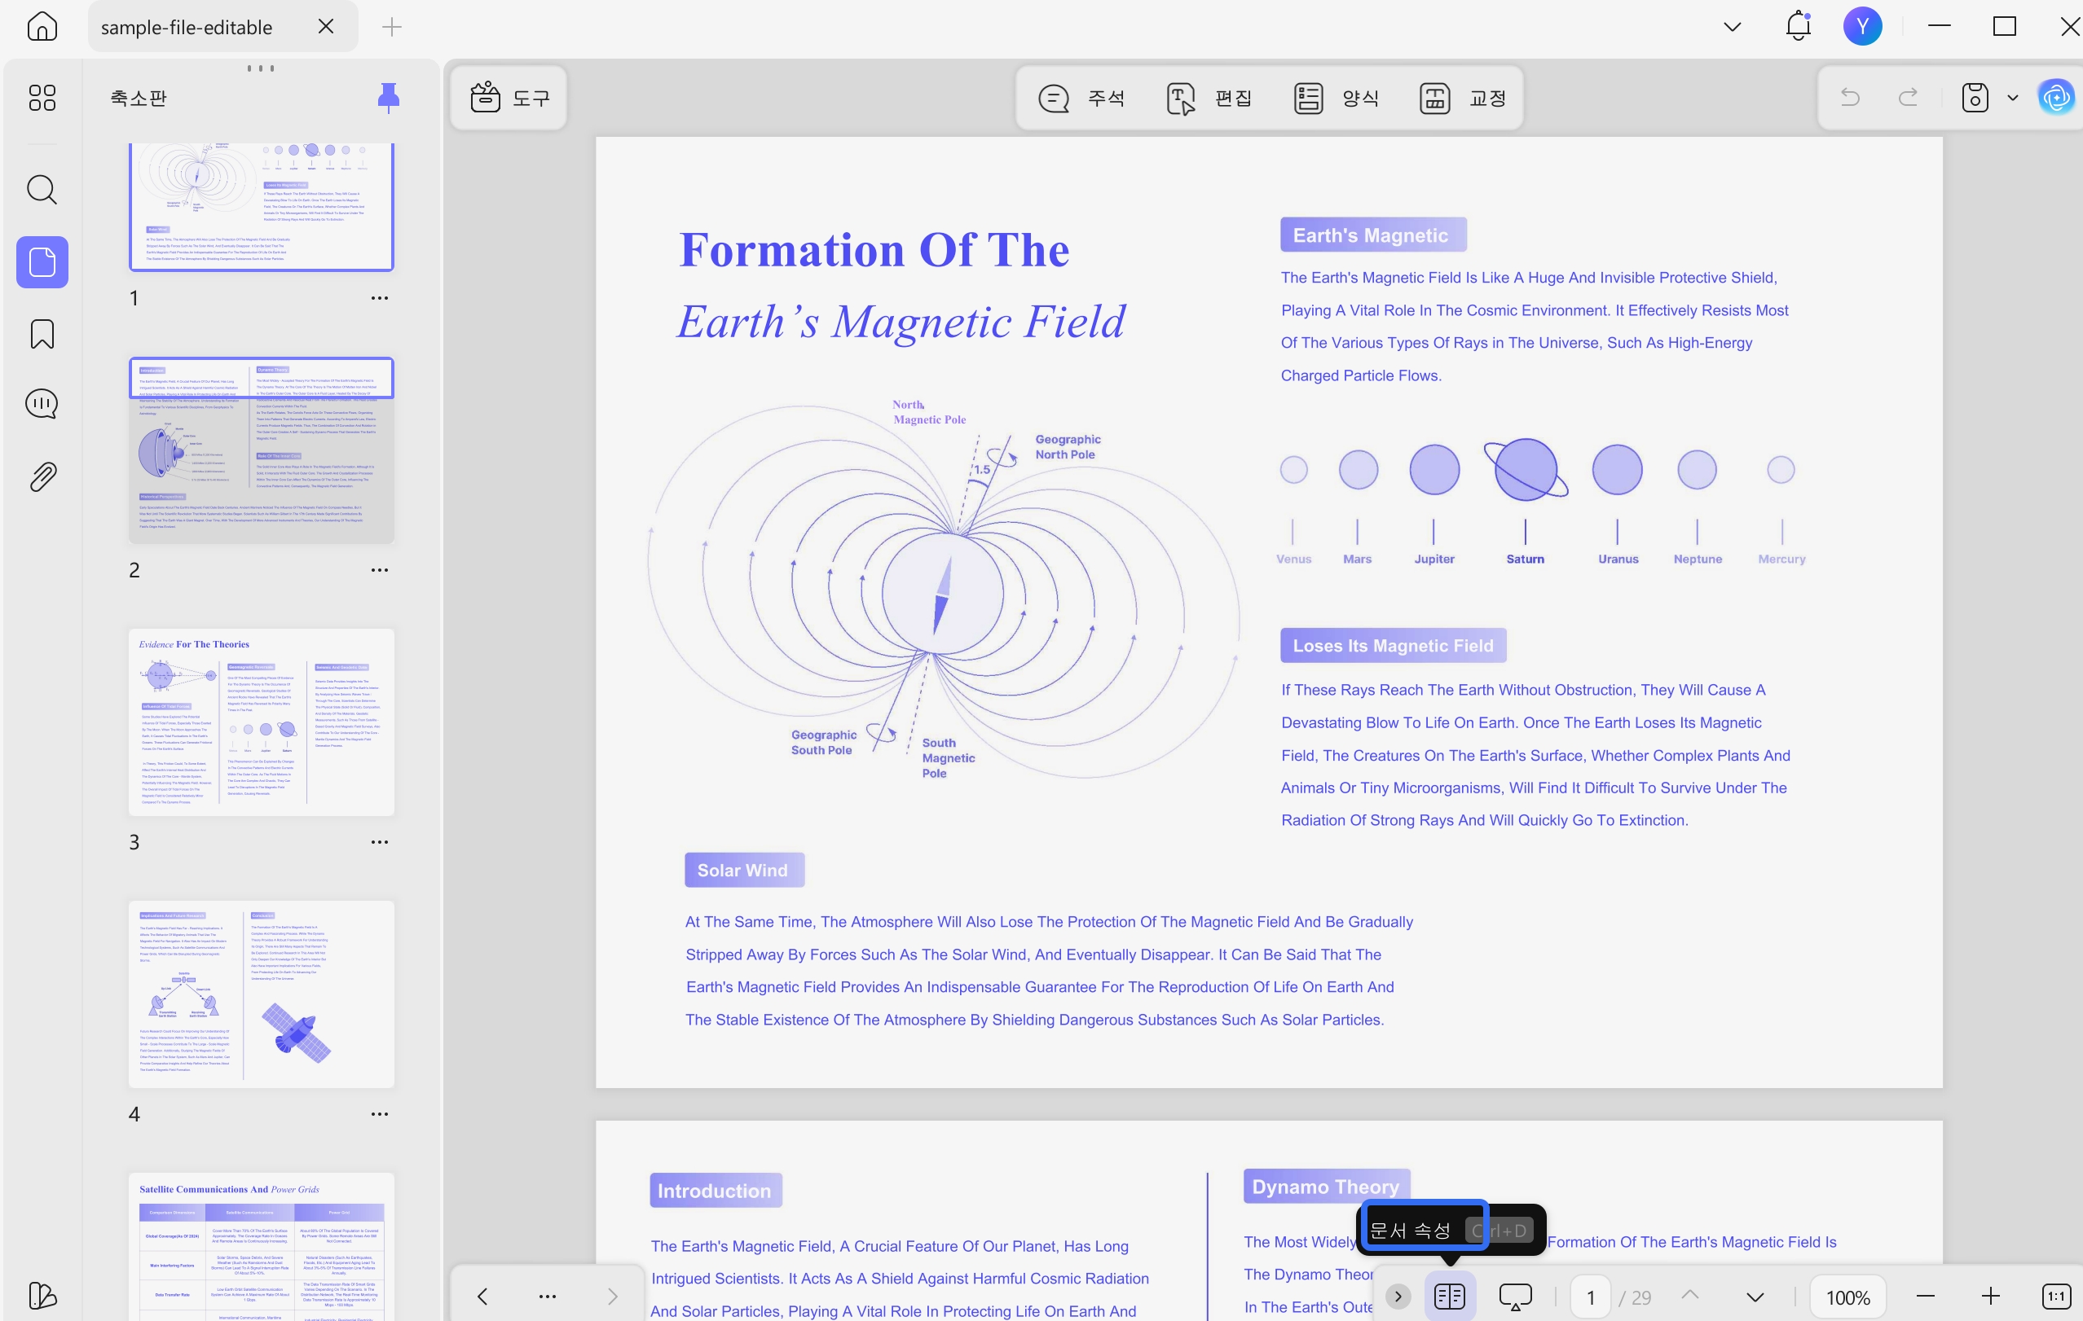Screen dimensions: 2083x1321
Task: Switch to 교정 redaction mode
Action: pos(1464,98)
